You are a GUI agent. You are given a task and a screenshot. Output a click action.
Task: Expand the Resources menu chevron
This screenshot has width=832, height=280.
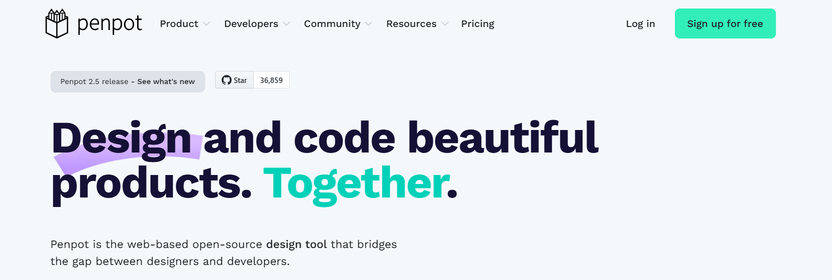[445, 23]
